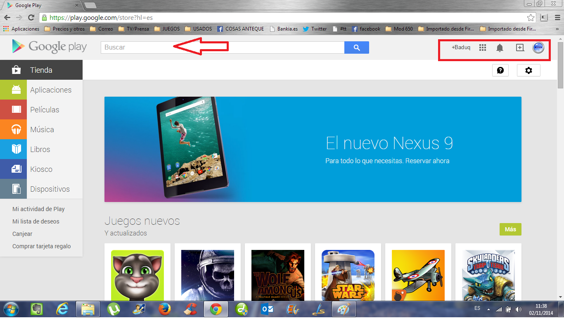Open Mi lista de deseos link
Image resolution: width=564 pixels, height=328 pixels.
point(36,221)
